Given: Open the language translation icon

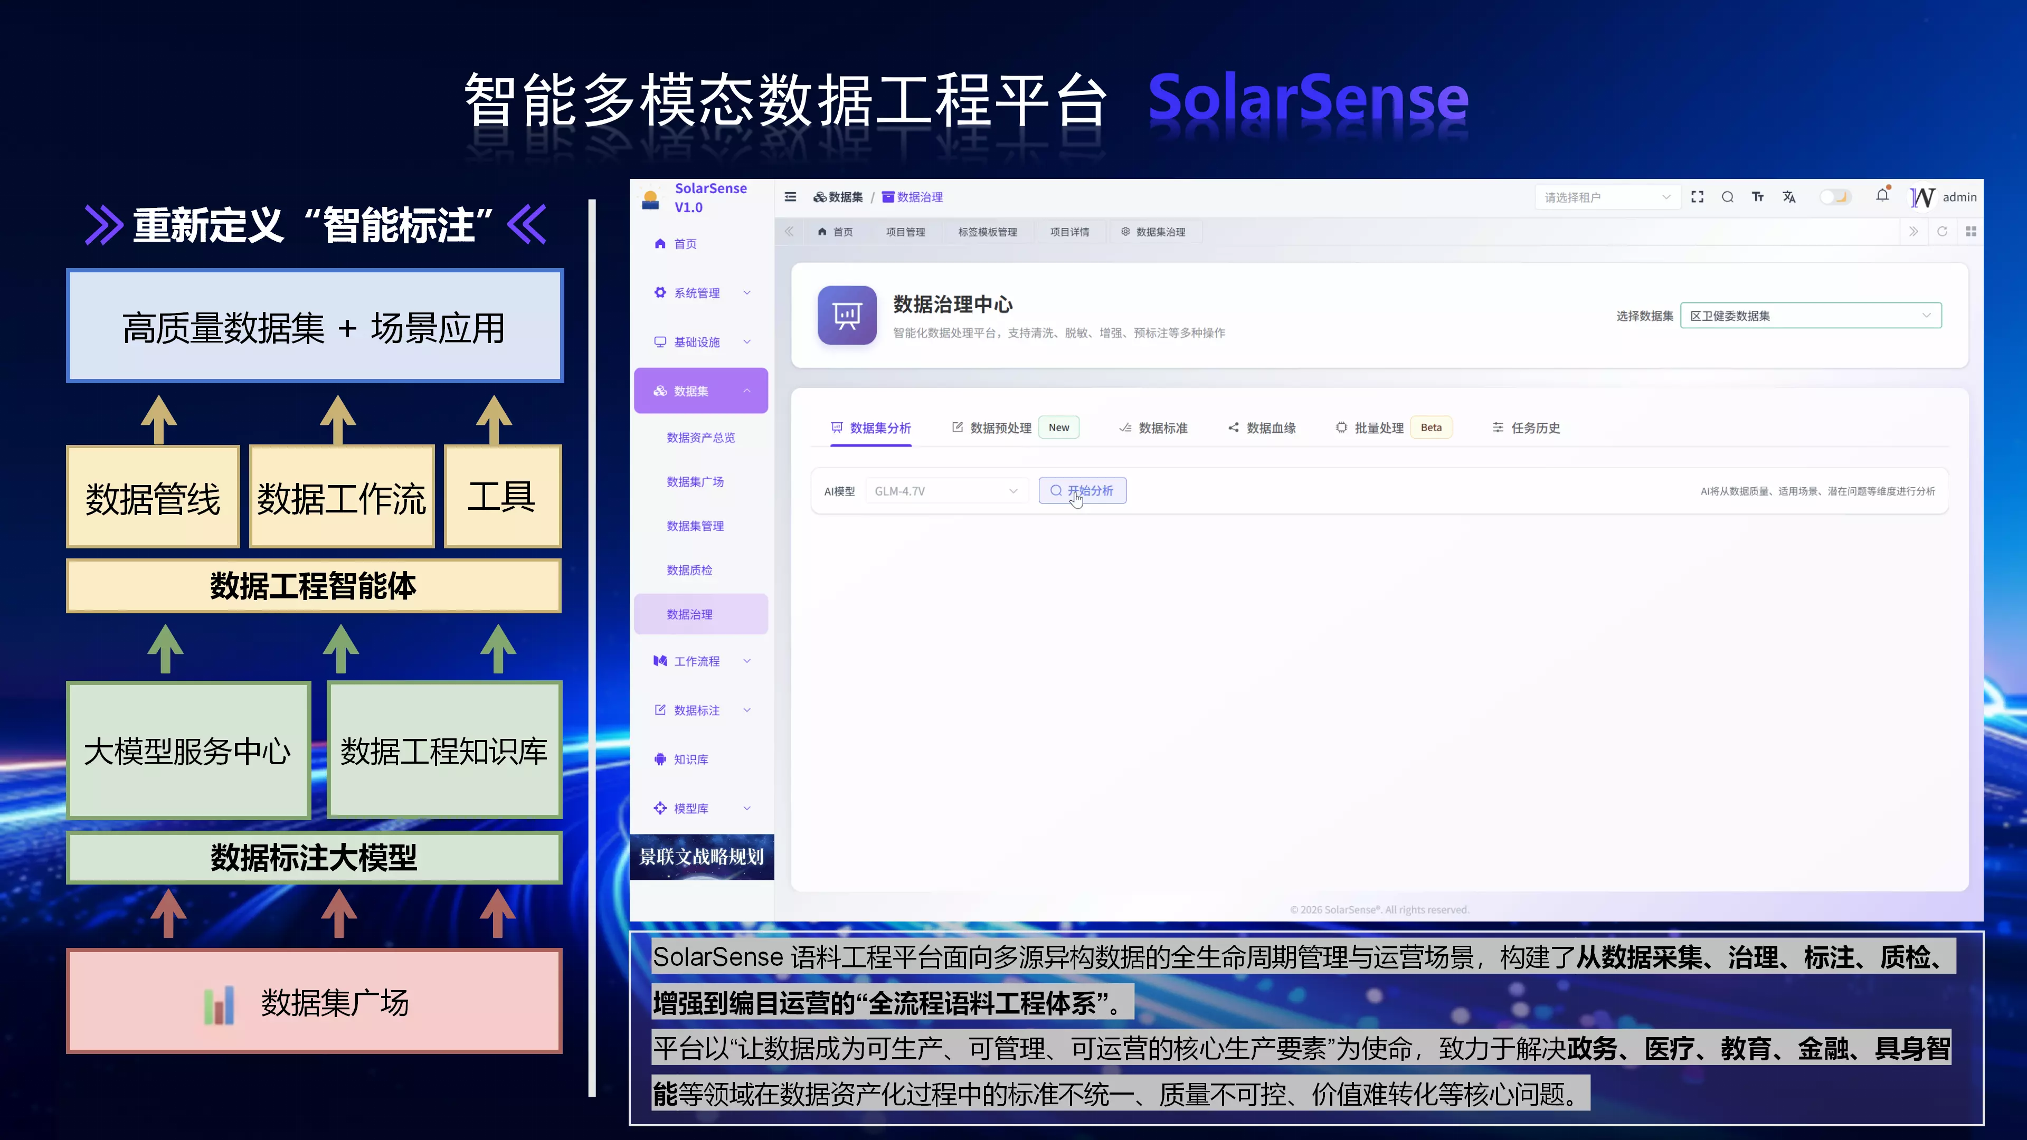Looking at the screenshot, I should click(x=1789, y=197).
